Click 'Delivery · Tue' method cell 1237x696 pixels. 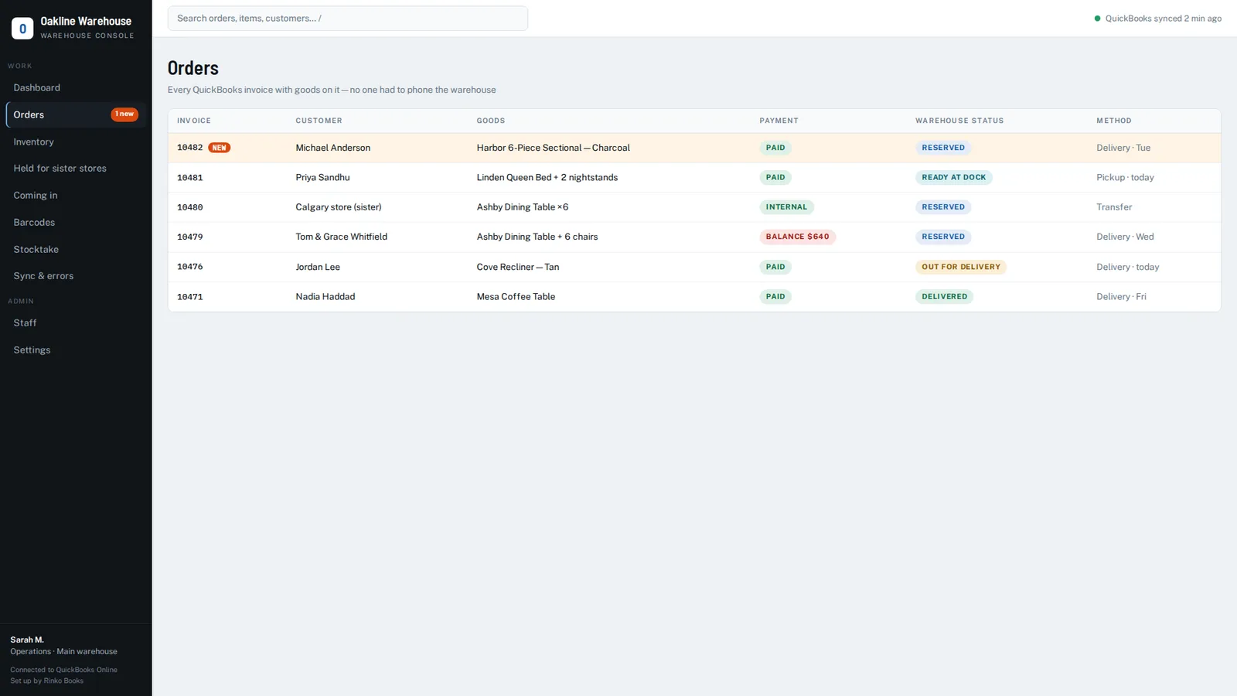click(x=1123, y=148)
